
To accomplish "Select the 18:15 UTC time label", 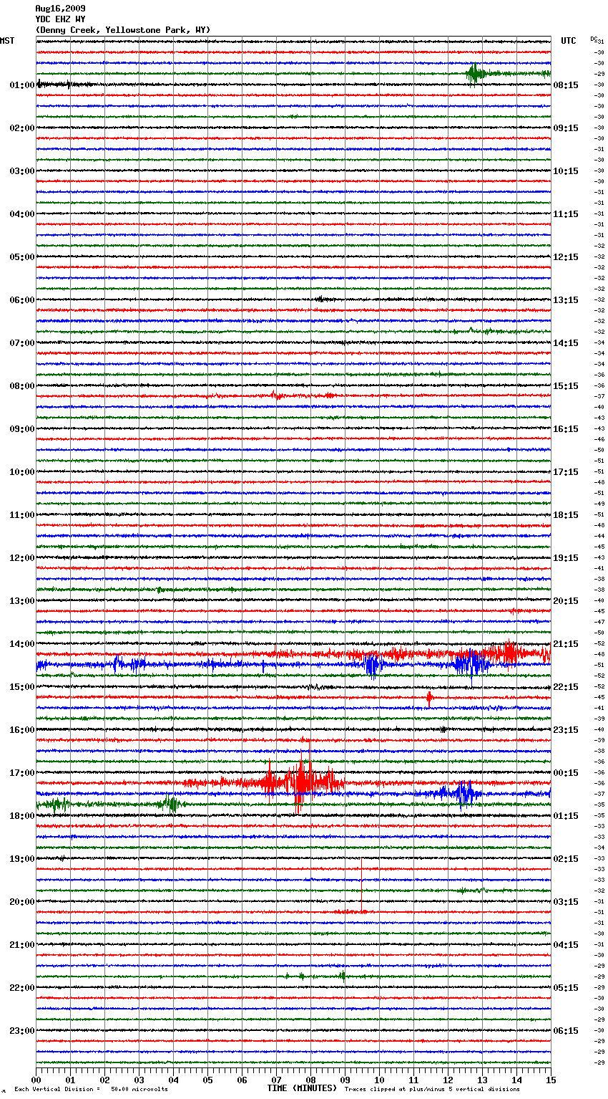I will pos(566,515).
